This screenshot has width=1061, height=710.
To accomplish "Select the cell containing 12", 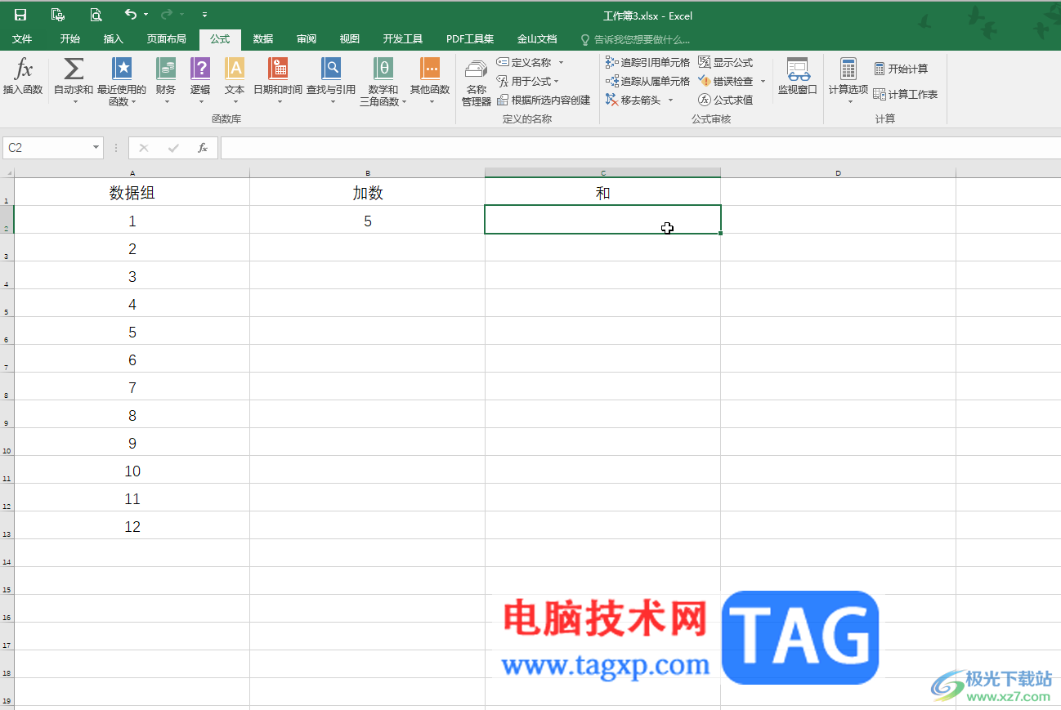I will pyautogui.click(x=132, y=526).
